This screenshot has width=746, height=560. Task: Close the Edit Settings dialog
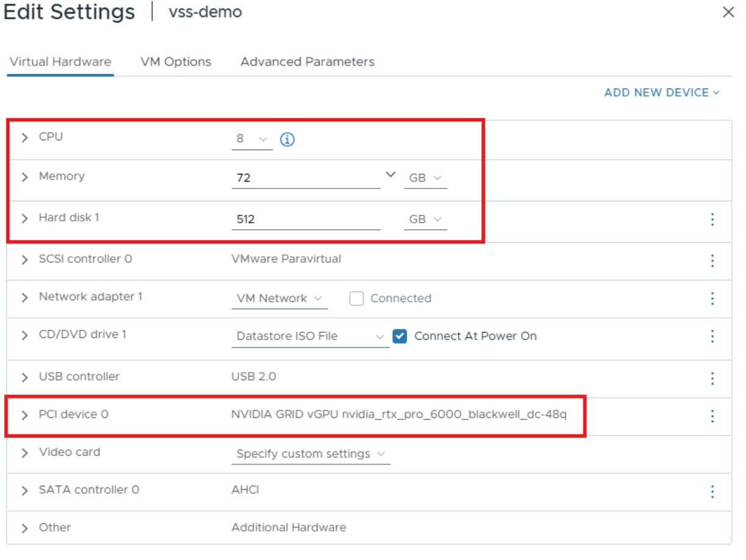click(728, 12)
